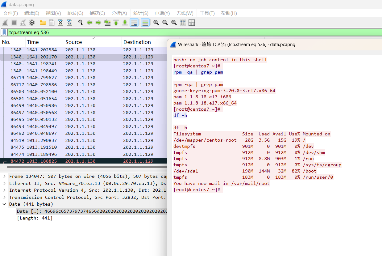Click 'rpm -qa | grep pam' client line
The image size is (382, 256).
(x=198, y=72)
